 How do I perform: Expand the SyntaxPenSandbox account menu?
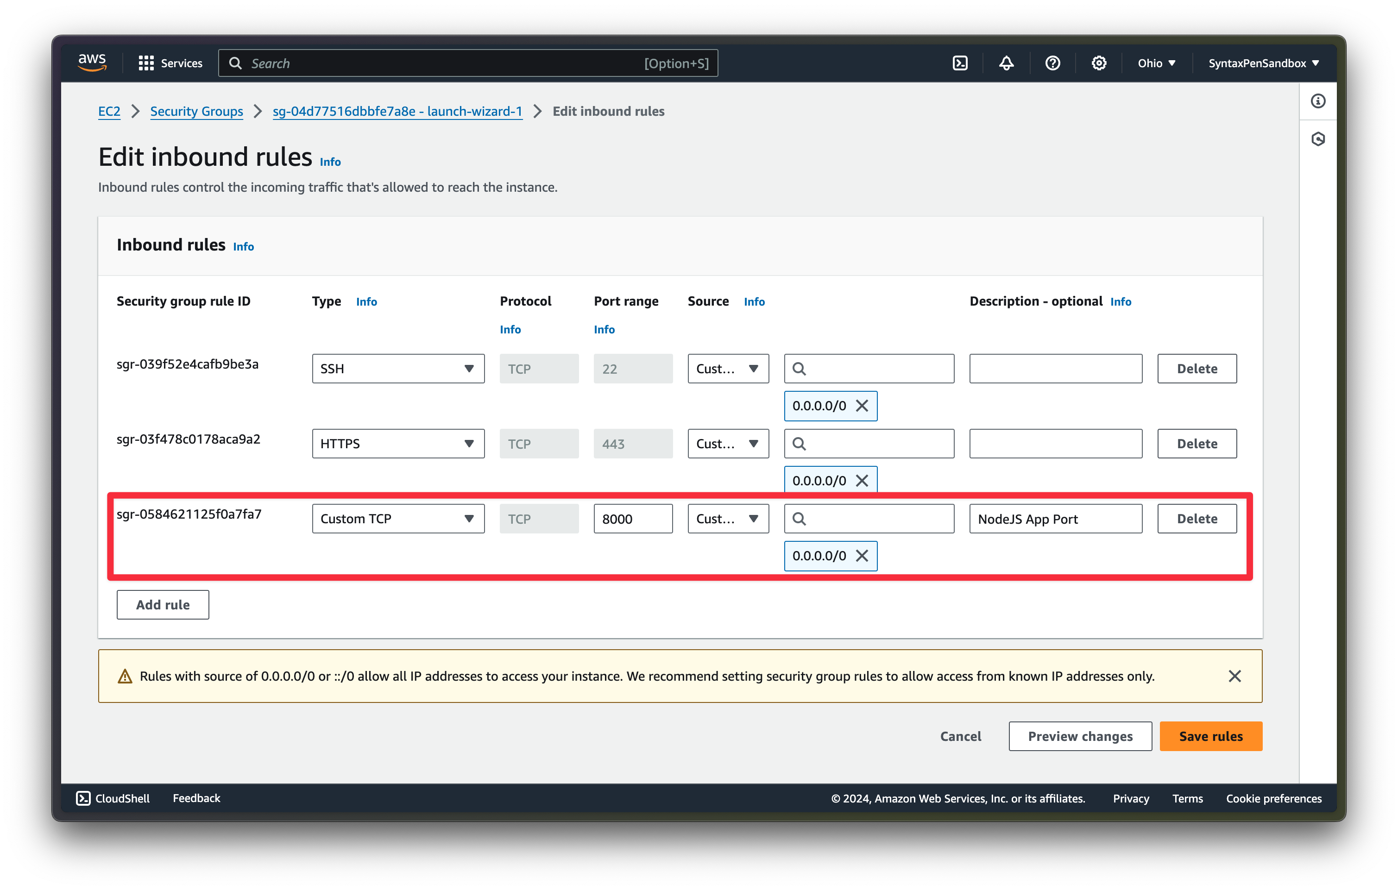(x=1264, y=63)
